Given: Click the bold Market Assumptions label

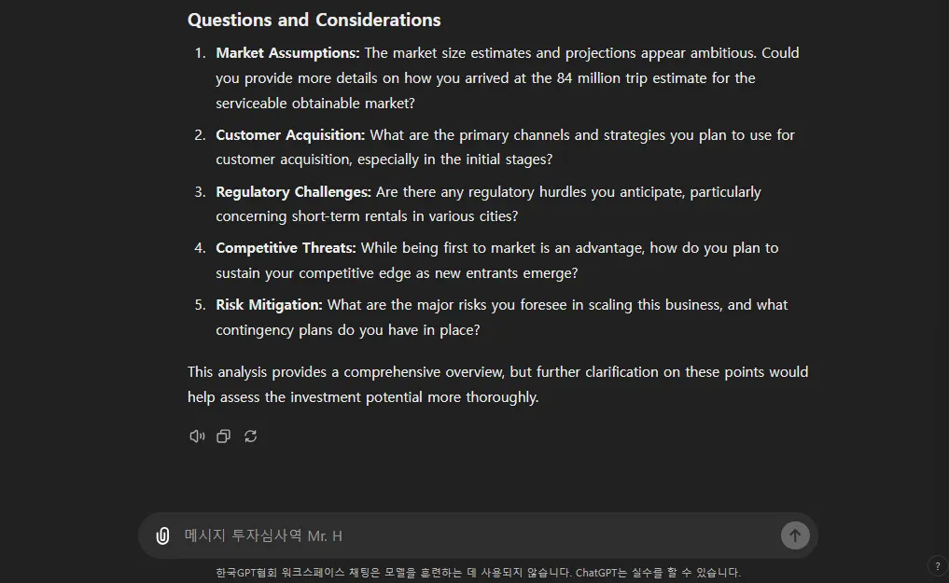Looking at the screenshot, I should (287, 53).
